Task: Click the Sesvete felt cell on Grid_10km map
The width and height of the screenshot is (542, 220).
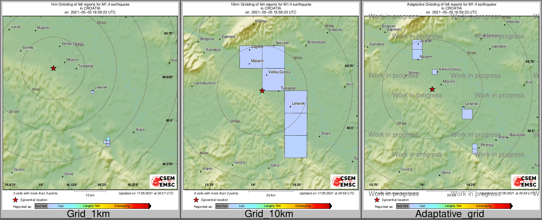Action: coord(273,57)
